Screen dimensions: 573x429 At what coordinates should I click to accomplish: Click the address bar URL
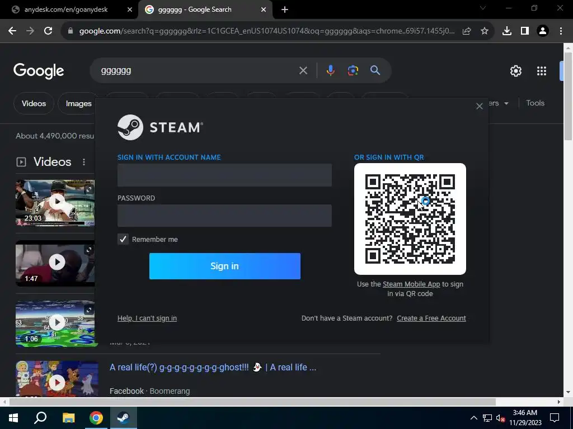267,31
